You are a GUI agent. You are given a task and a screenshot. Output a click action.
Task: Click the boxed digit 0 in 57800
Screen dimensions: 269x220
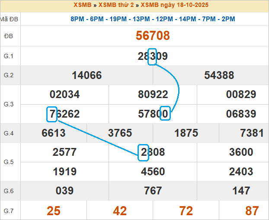(165, 113)
